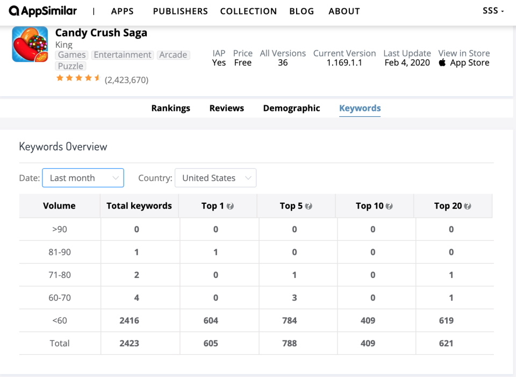Click the Apple App Store icon
The image size is (516, 377).
(442, 62)
